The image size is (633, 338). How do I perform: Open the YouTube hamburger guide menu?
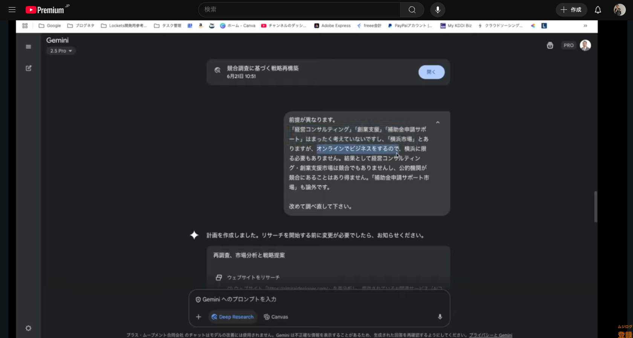point(12,10)
